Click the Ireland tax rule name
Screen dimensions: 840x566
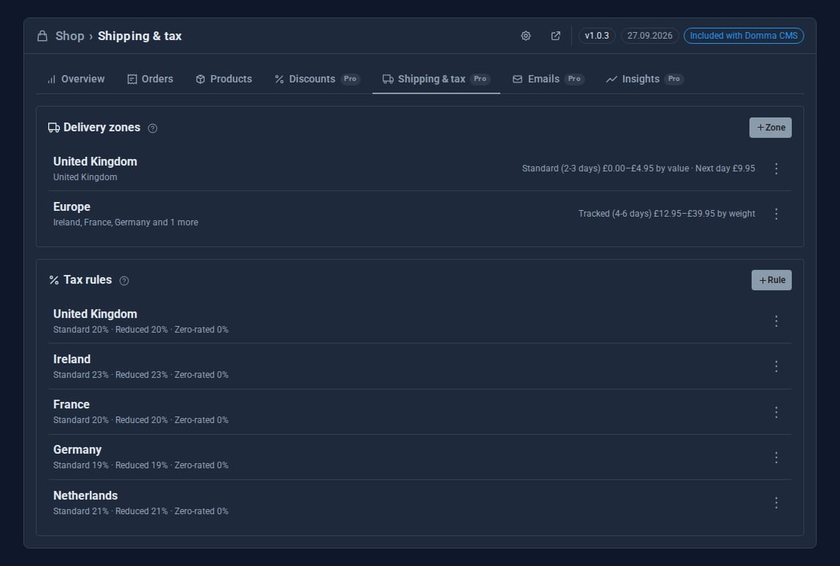coord(72,360)
